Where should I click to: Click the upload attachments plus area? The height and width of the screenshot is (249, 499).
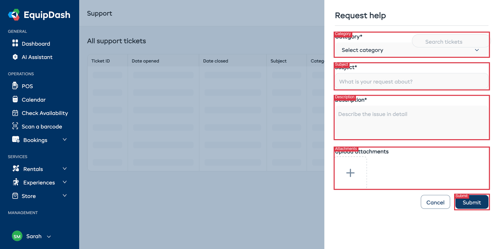(350, 173)
